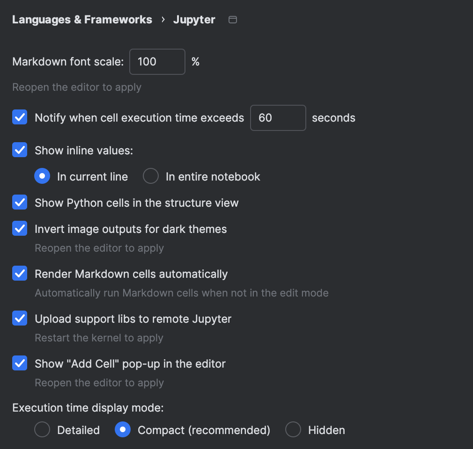Uncheck Upload support libs to remote Jupyter
Screen dimensions: 473x449
[20, 319]
